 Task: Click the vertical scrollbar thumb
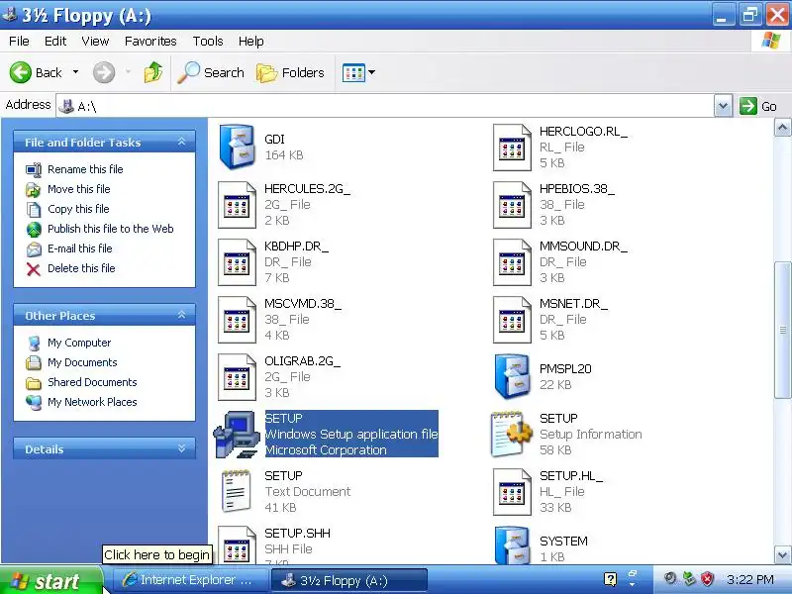(782, 330)
